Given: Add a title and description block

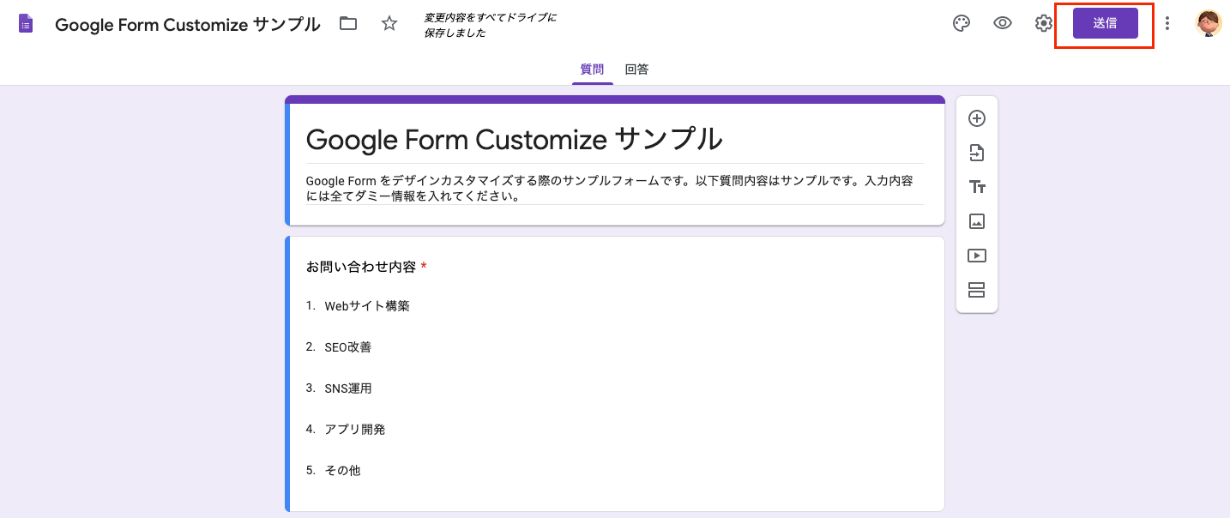Looking at the screenshot, I should pos(976,187).
